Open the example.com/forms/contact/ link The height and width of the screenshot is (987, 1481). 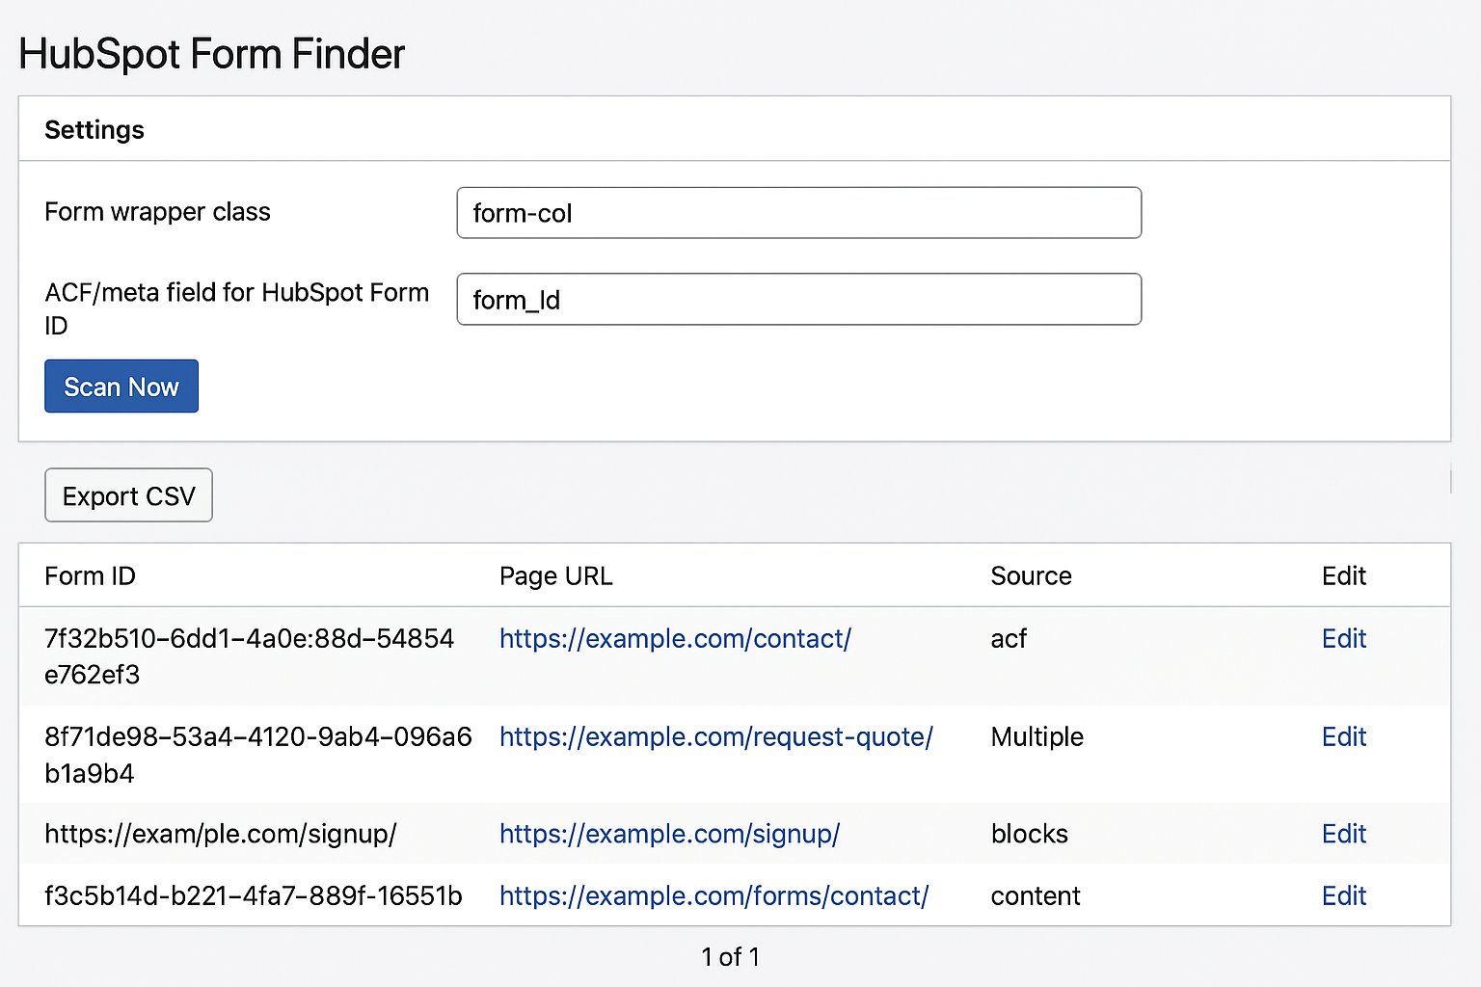click(x=714, y=896)
